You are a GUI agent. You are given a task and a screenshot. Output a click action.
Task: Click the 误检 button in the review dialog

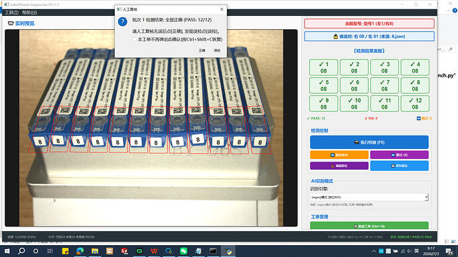217,51
